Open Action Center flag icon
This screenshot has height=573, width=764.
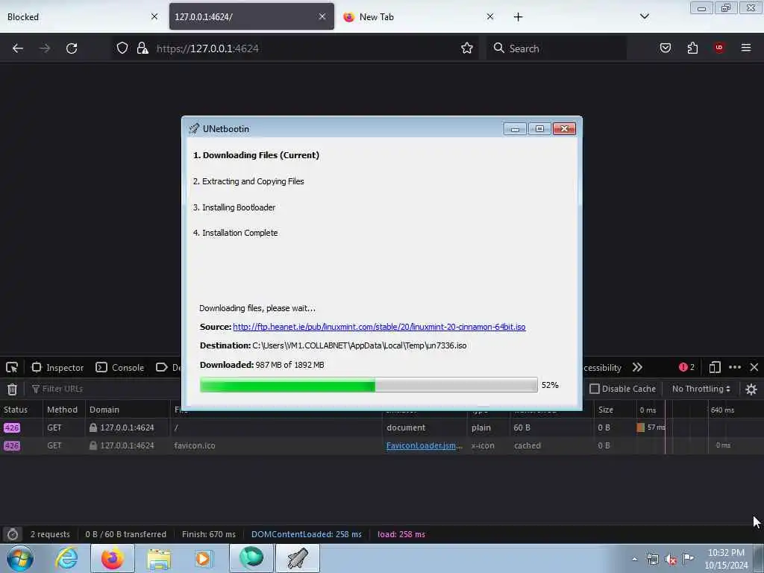[x=689, y=558]
